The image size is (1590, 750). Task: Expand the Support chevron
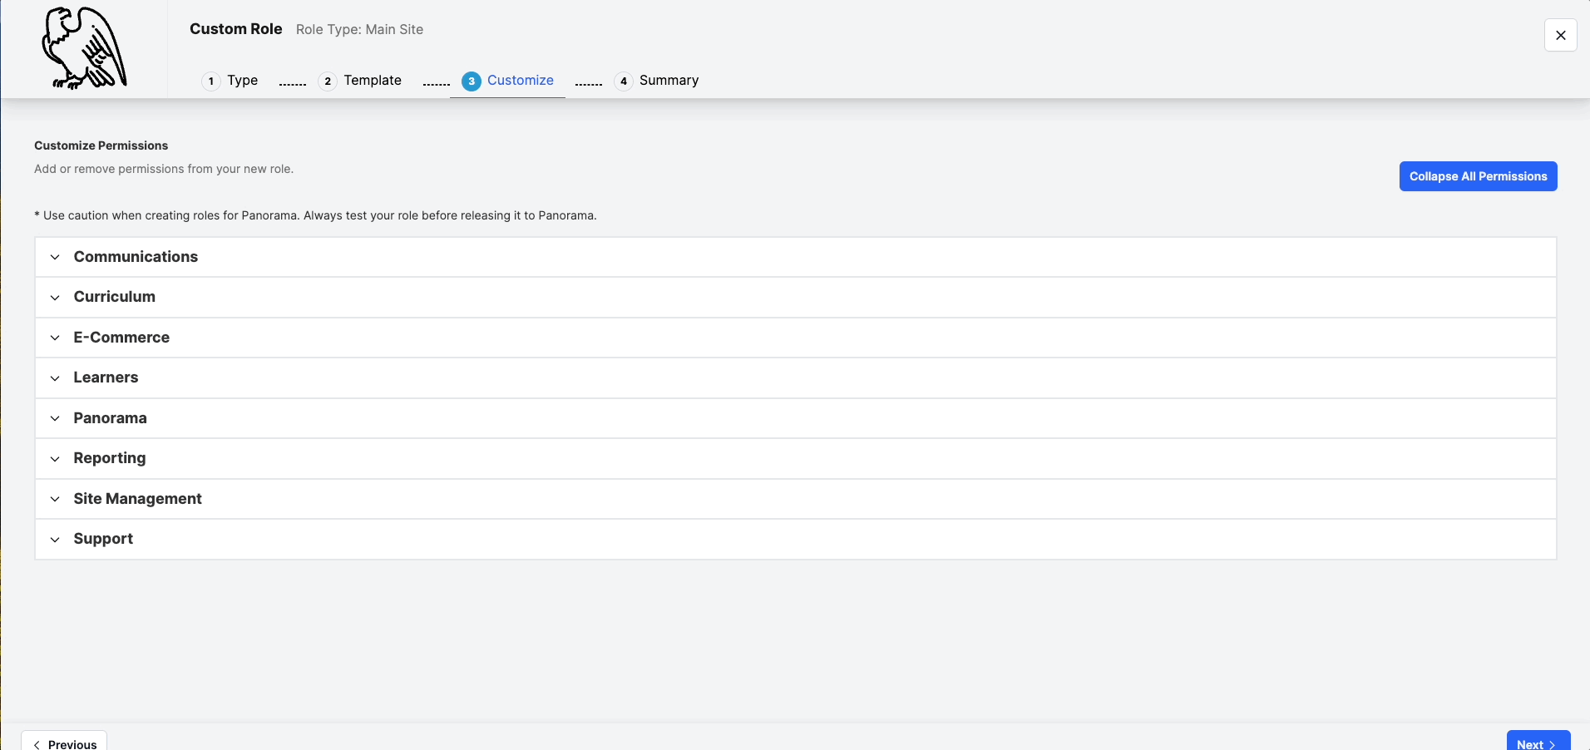tap(55, 539)
